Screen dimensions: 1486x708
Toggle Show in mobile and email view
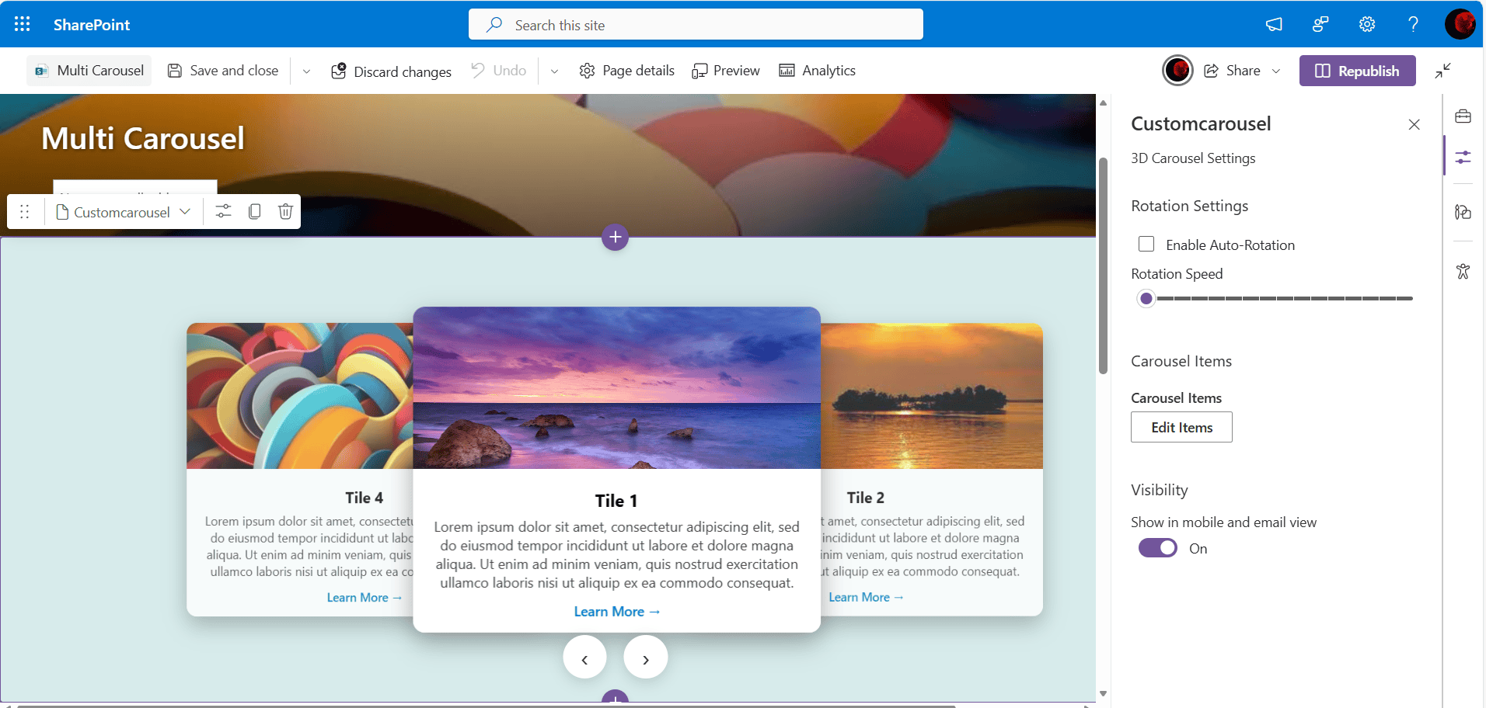pyautogui.click(x=1158, y=548)
